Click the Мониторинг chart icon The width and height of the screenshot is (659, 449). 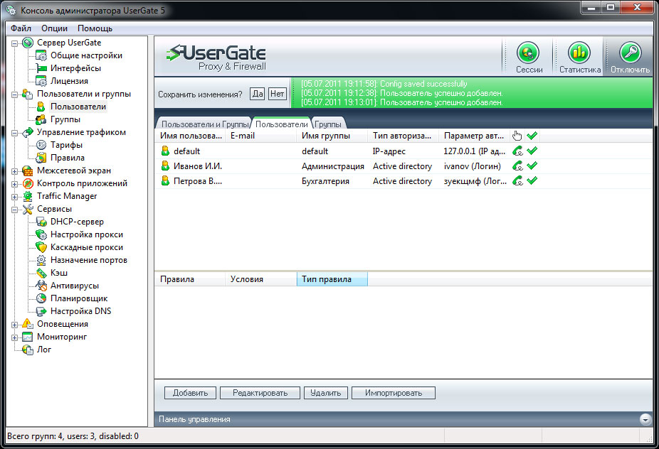(28, 337)
